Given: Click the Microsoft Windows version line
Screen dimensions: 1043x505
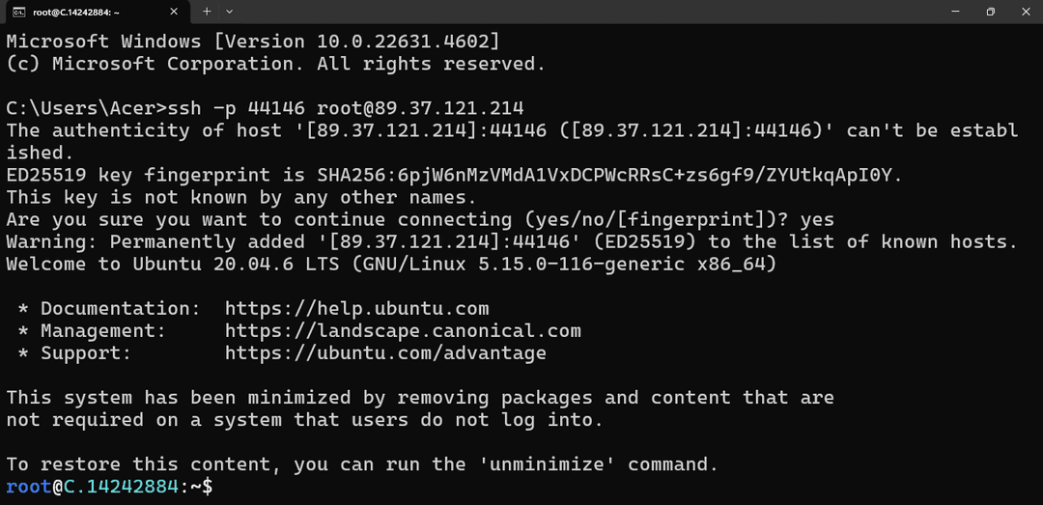Looking at the screenshot, I should (x=253, y=42).
